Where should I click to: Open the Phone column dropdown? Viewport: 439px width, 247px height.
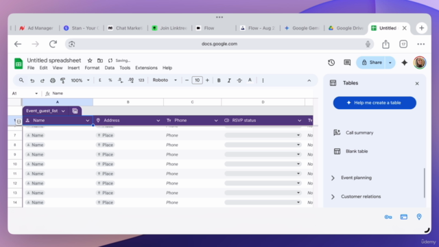click(216, 121)
